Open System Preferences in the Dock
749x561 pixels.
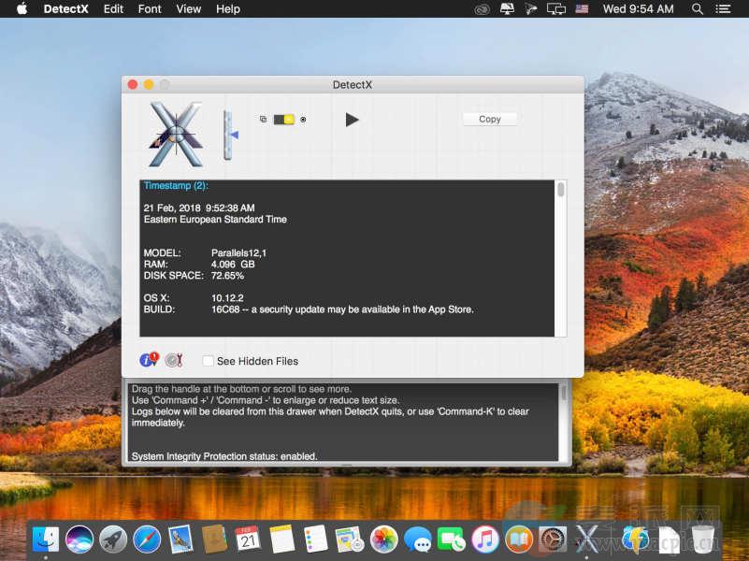pos(553,539)
